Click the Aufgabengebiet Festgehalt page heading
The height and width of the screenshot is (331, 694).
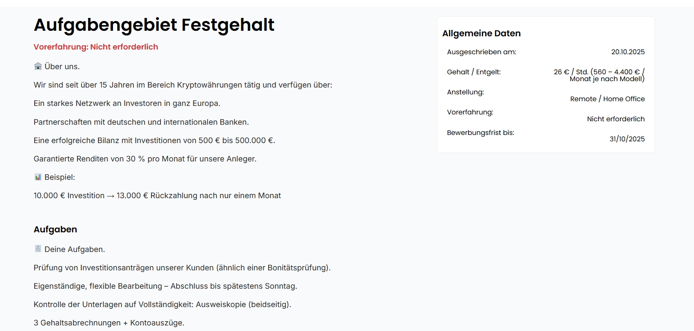(x=154, y=25)
